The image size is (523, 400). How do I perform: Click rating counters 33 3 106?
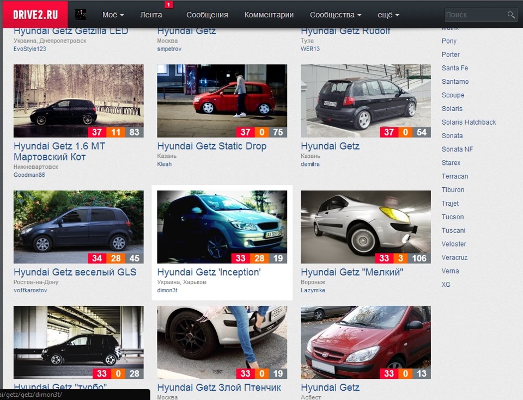(x=403, y=258)
